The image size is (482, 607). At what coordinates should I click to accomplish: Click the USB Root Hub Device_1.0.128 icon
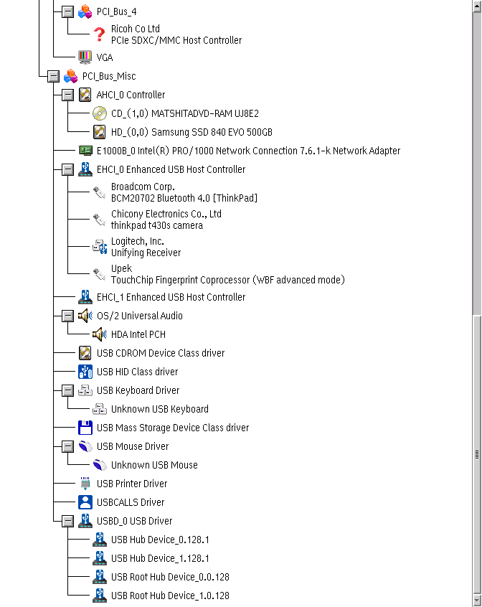pyautogui.click(x=100, y=596)
